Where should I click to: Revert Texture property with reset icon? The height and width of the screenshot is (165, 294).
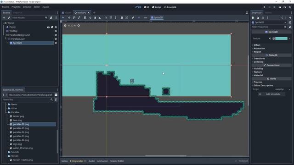point(270,38)
